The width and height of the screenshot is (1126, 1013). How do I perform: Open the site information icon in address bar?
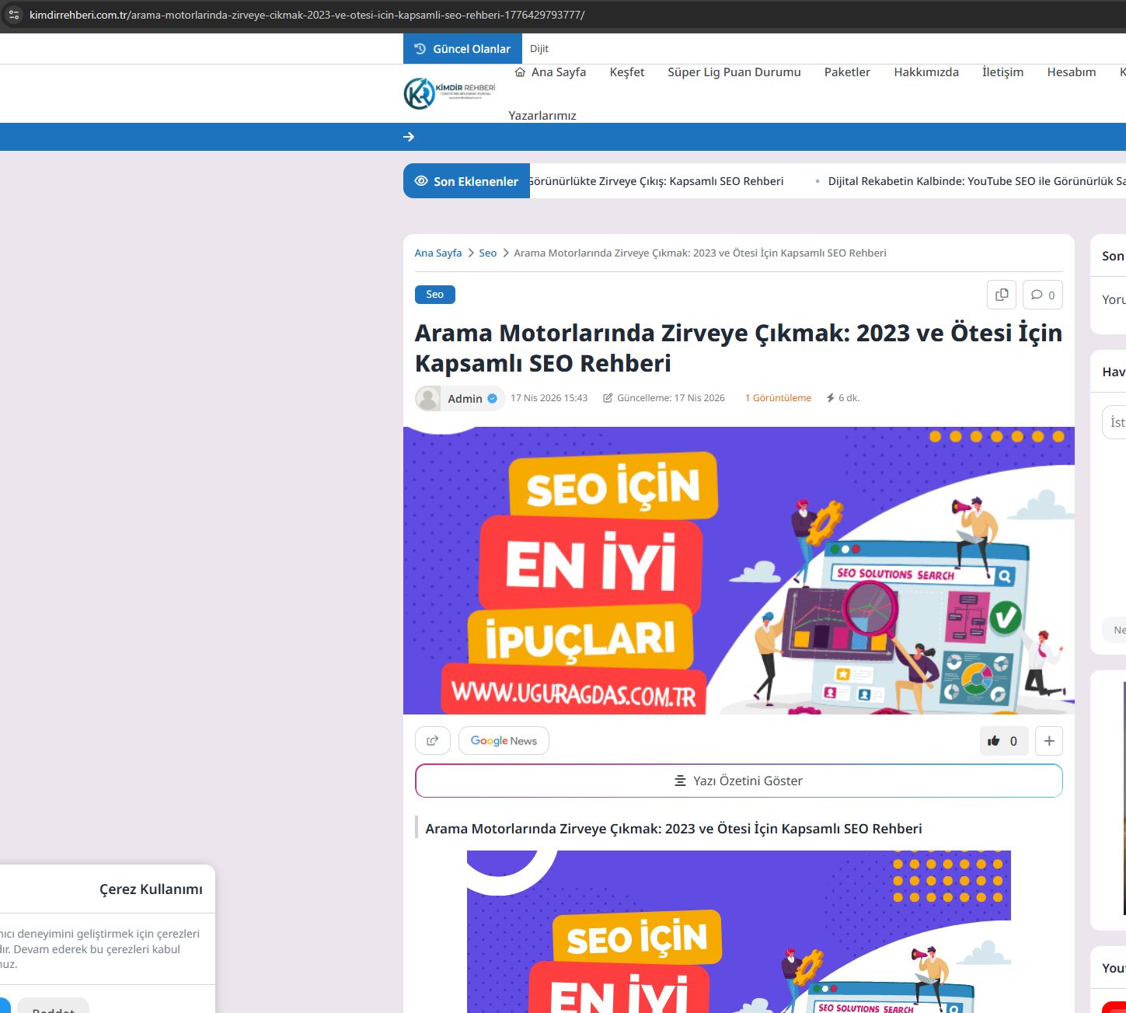(13, 15)
